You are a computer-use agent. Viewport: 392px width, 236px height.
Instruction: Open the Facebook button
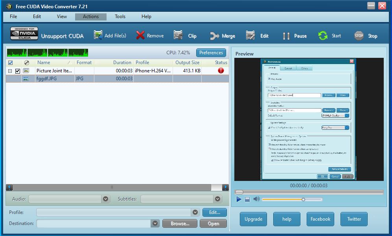click(x=320, y=219)
